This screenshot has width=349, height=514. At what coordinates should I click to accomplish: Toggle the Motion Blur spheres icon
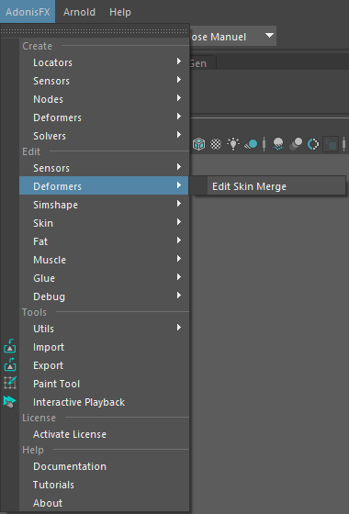[296, 144]
